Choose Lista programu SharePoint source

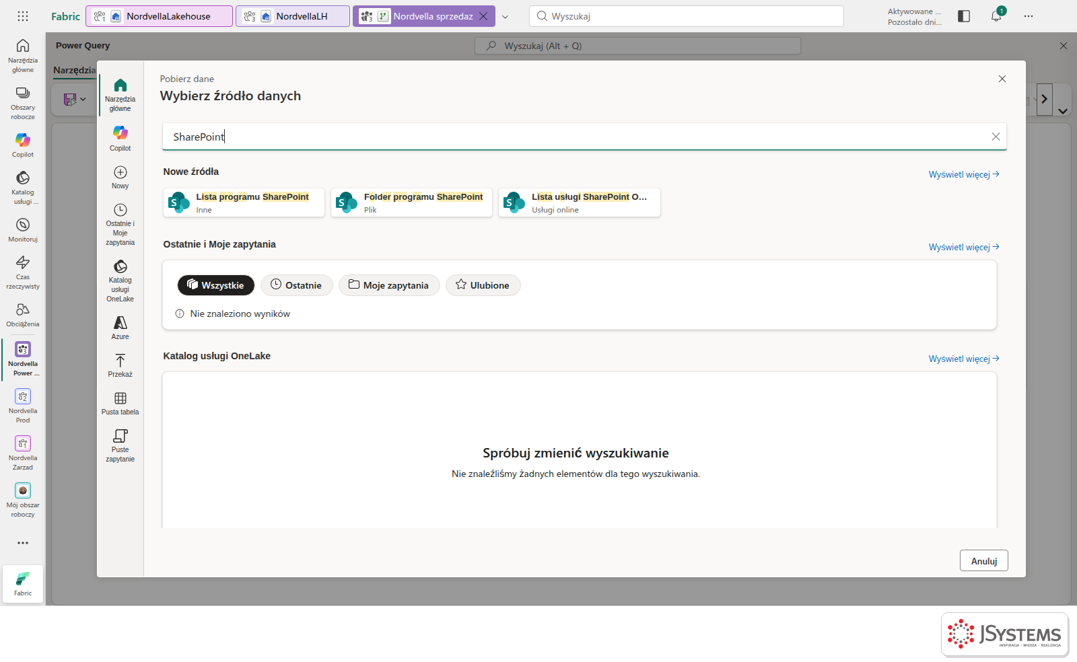pos(244,203)
